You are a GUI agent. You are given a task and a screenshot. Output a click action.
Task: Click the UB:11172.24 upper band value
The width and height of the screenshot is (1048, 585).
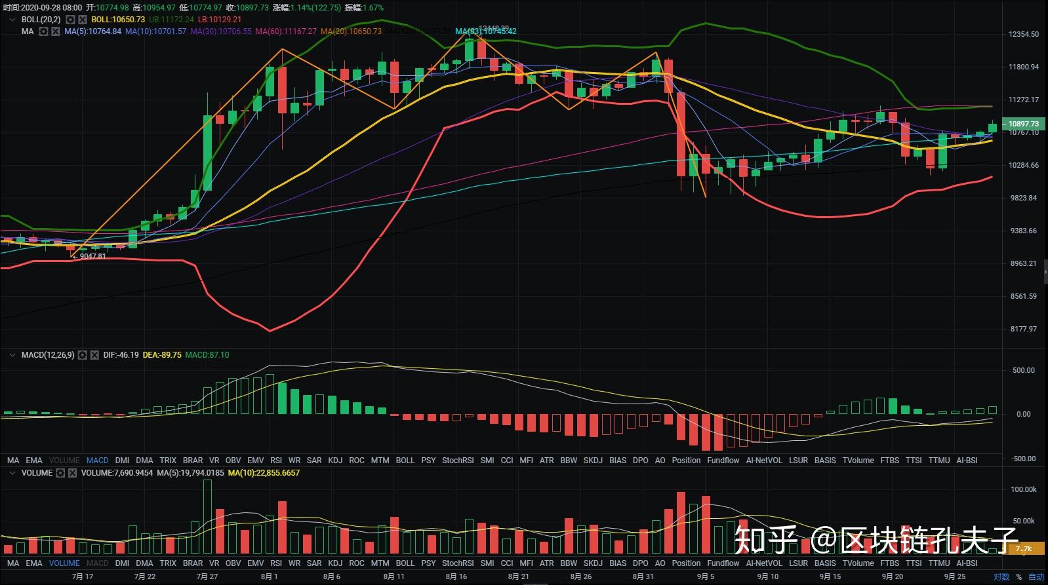pos(171,20)
